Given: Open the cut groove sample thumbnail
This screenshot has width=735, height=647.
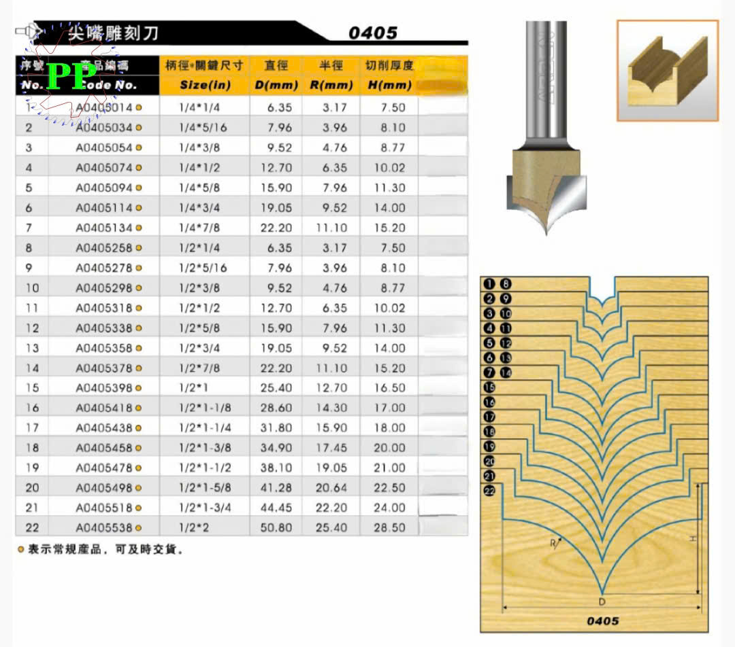Looking at the screenshot, I should click(x=668, y=71).
